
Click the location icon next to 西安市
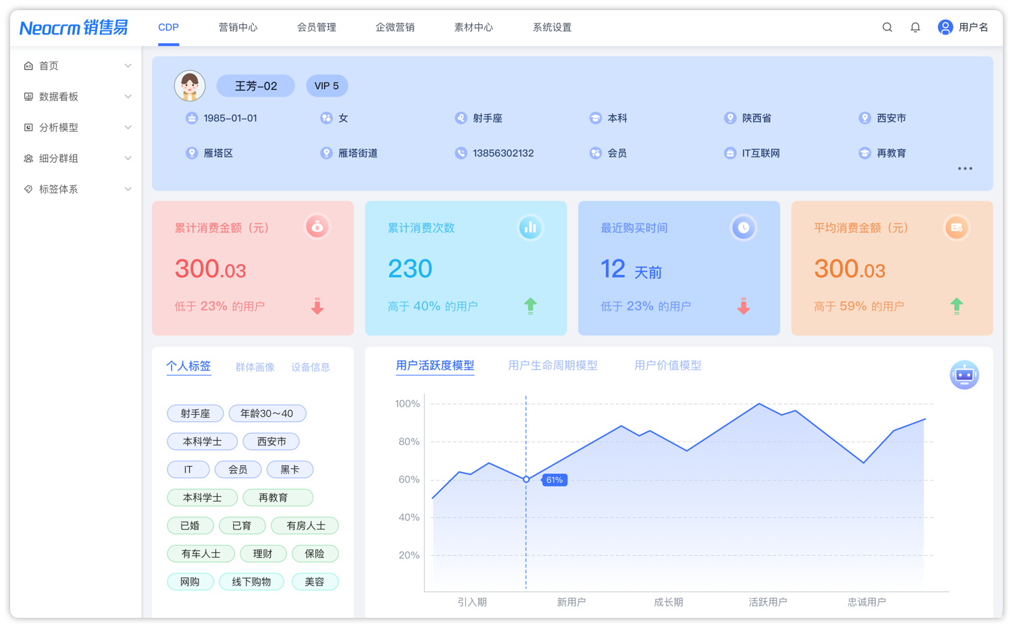click(x=864, y=118)
